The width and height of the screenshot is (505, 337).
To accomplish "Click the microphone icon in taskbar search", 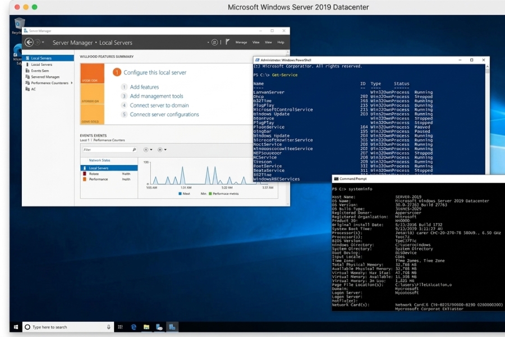I will coord(108,327).
